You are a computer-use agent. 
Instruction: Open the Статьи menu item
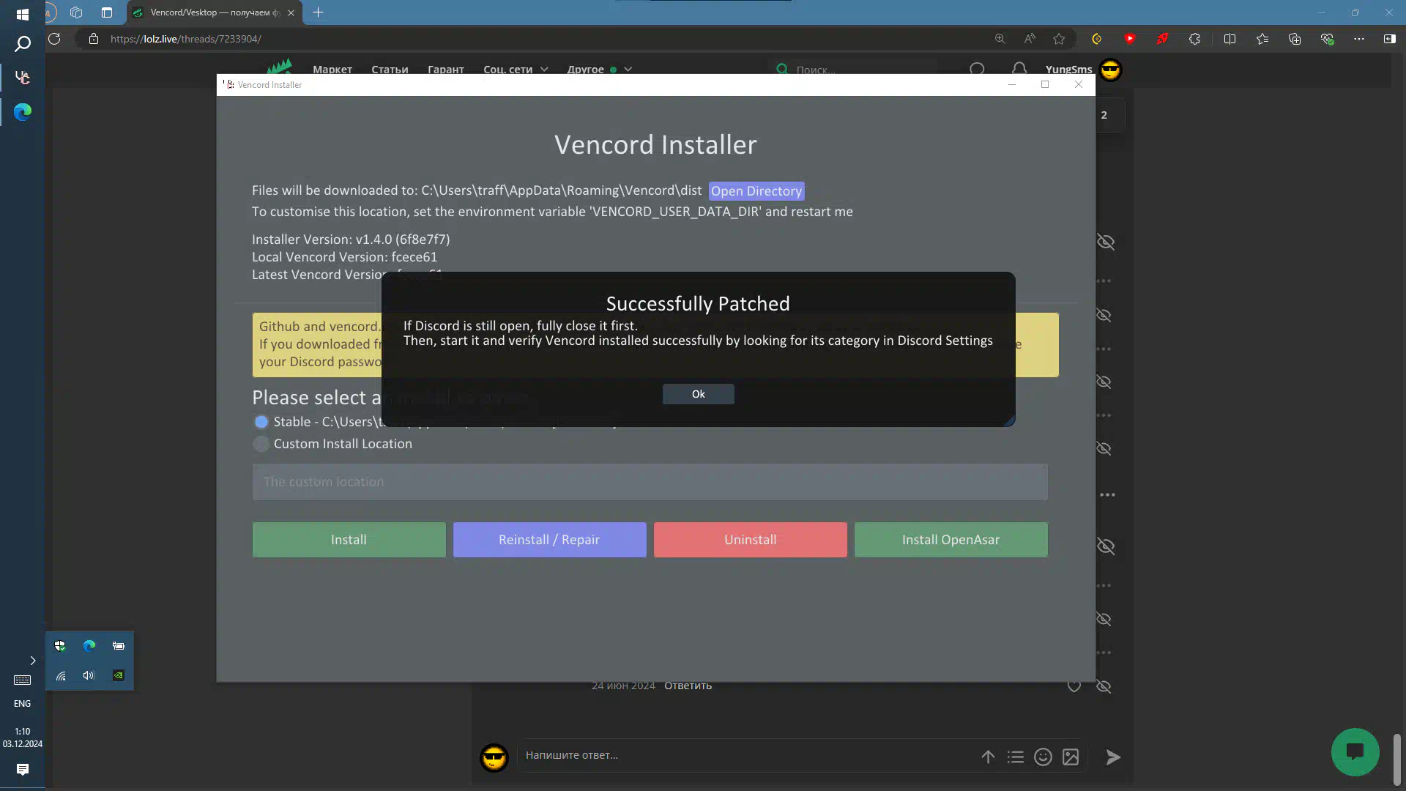click(x=390, y=70)
